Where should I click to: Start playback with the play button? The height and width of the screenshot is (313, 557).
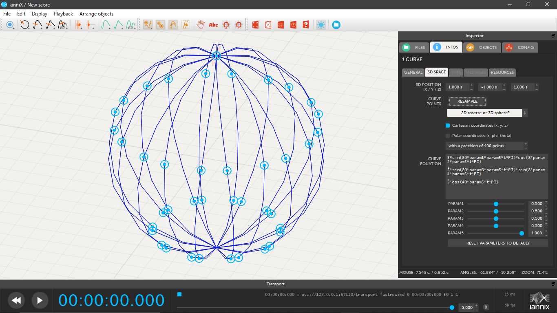(x=40, y=301)
